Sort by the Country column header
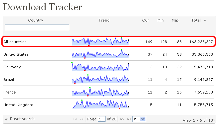The image size is (218, 127). [x=36, y=20]
